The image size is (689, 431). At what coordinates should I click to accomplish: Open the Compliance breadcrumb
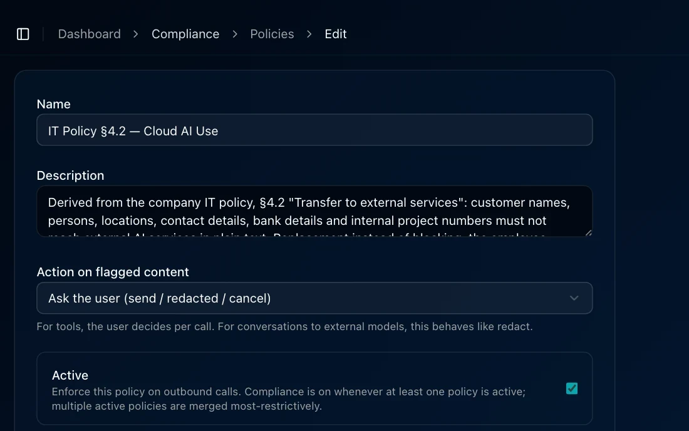pyautogui.click(x=185, y=34)
